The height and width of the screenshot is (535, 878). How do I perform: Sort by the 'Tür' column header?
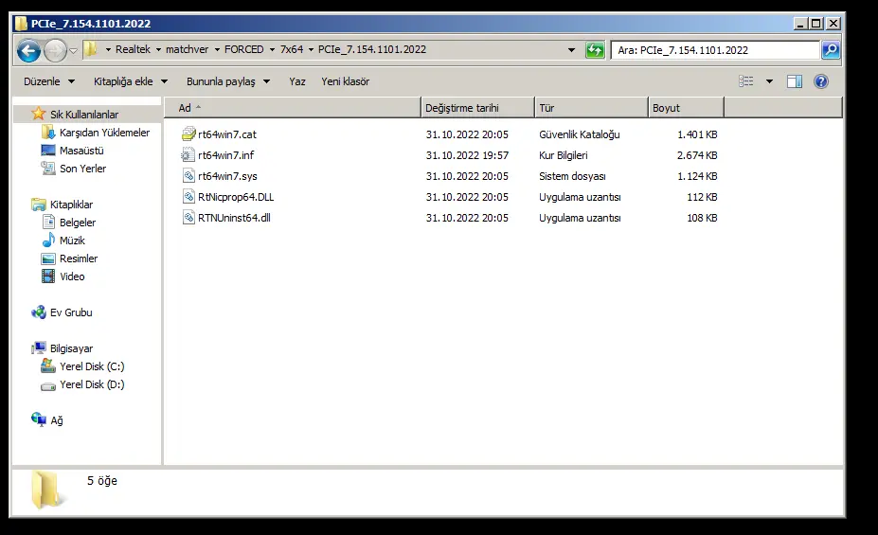(591, 107)
